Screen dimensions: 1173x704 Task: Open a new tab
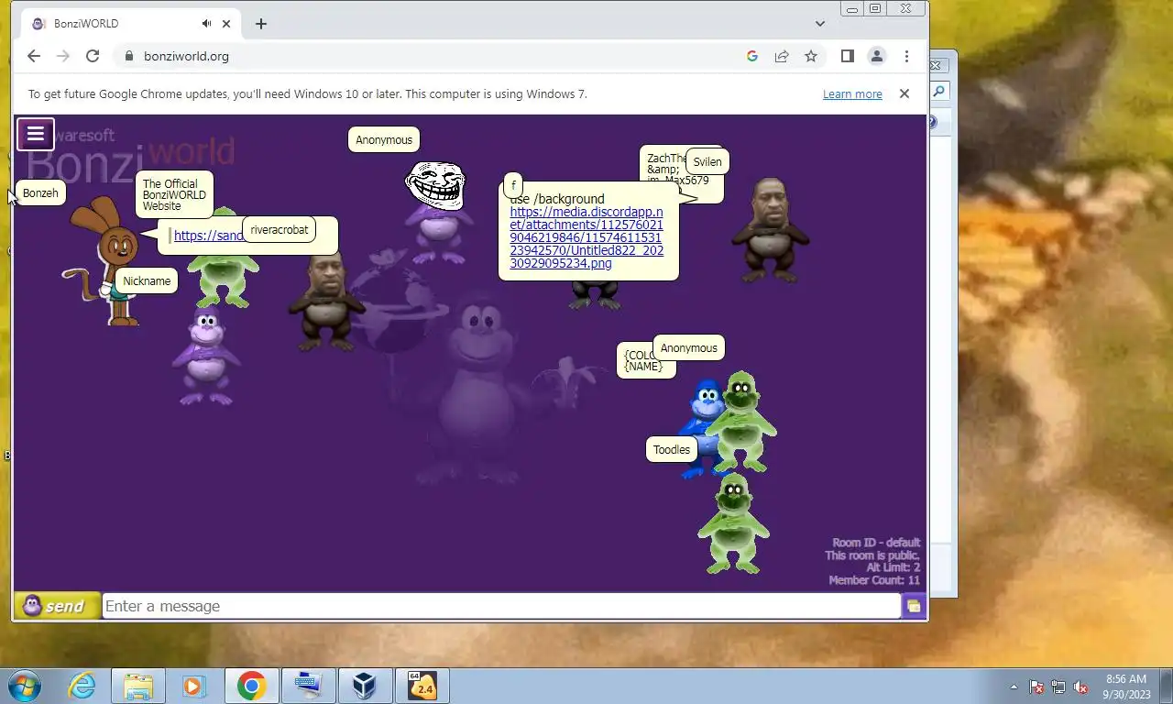coord(261,24)
